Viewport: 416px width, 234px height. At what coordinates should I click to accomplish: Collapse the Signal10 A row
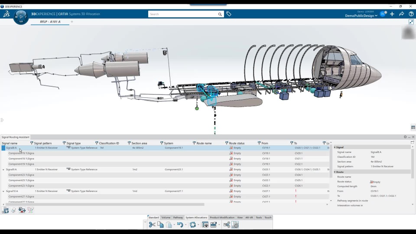(x=3, y=191)
